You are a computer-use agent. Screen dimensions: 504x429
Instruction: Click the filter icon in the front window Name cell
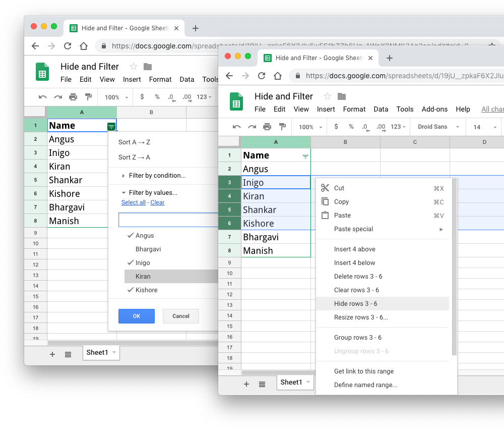point(305,156)
